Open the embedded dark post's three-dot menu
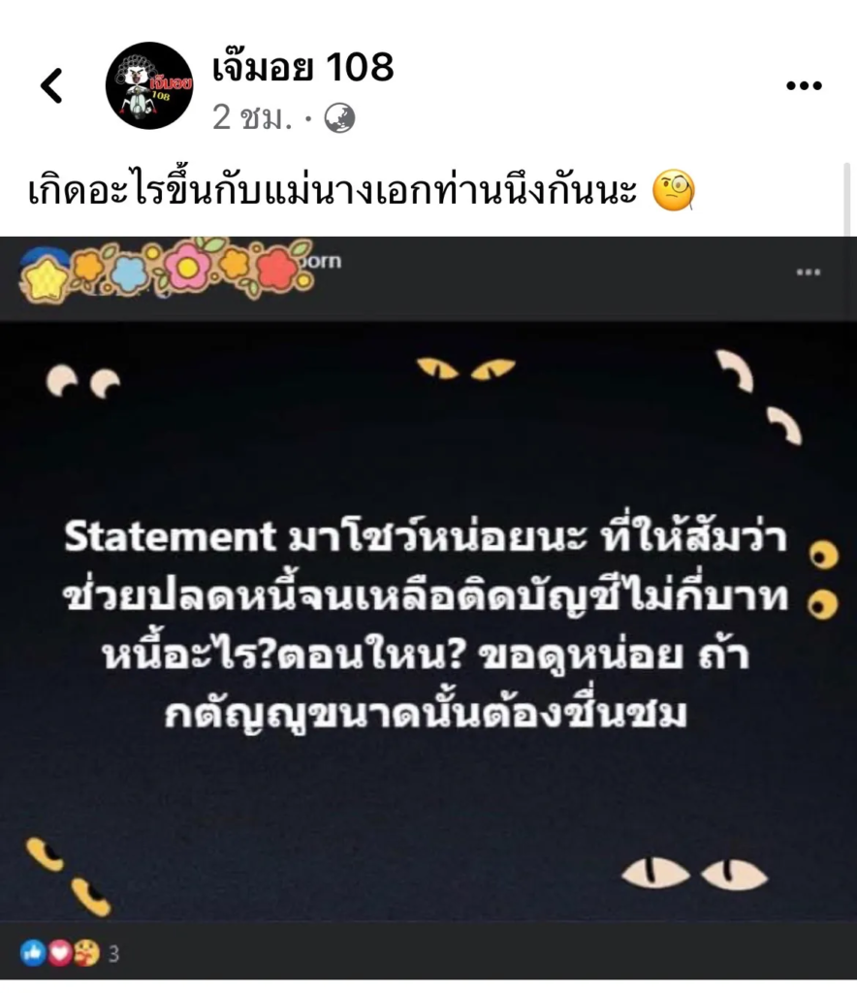The image size is (857, 993). (x=809, y=272)
